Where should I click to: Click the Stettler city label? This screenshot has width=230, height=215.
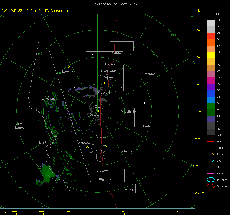(x=149, y=74)
